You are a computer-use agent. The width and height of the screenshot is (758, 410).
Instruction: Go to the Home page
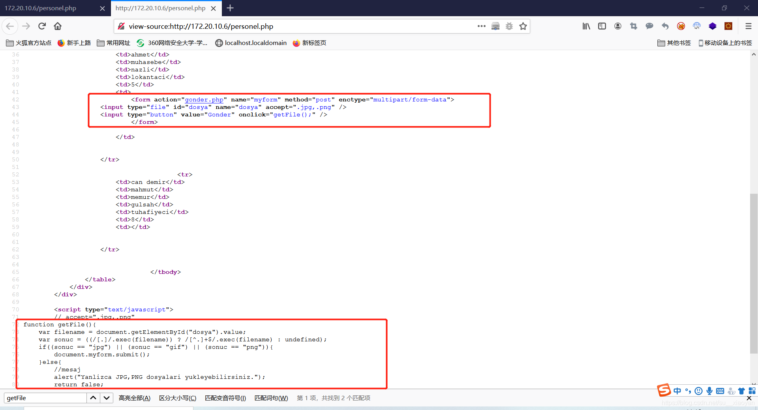pos(58,26)
